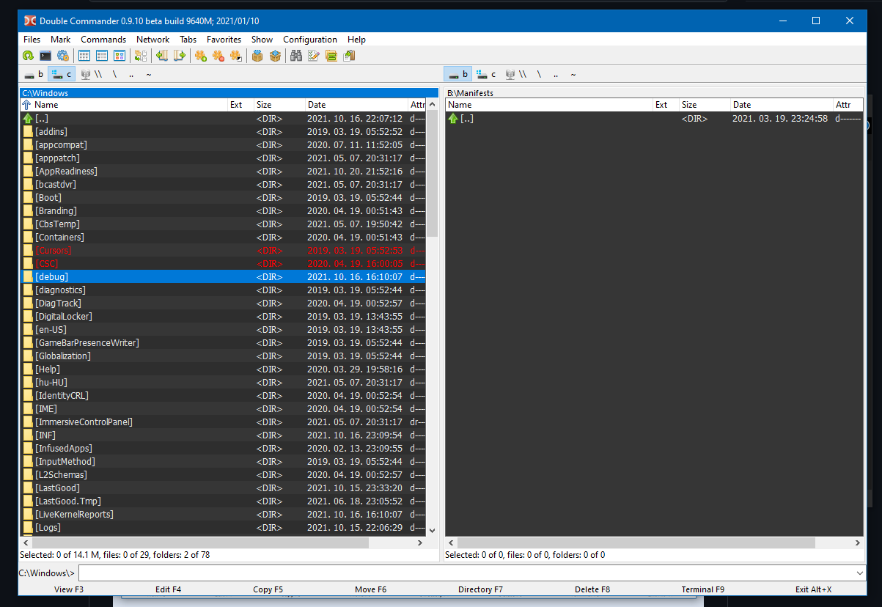This screenshot has width=882, height=607.
Task: Click the Copy F5 button
Action: click(268, 589)
